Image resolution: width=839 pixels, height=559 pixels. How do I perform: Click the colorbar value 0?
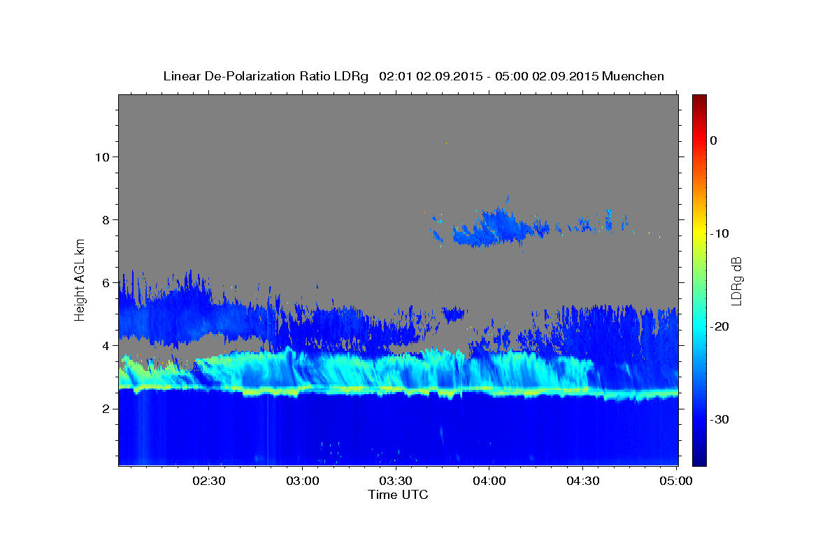713,140
